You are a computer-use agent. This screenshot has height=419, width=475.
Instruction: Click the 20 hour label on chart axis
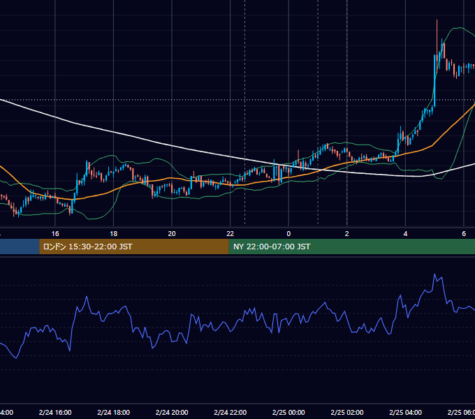click(x=172, y=234)
